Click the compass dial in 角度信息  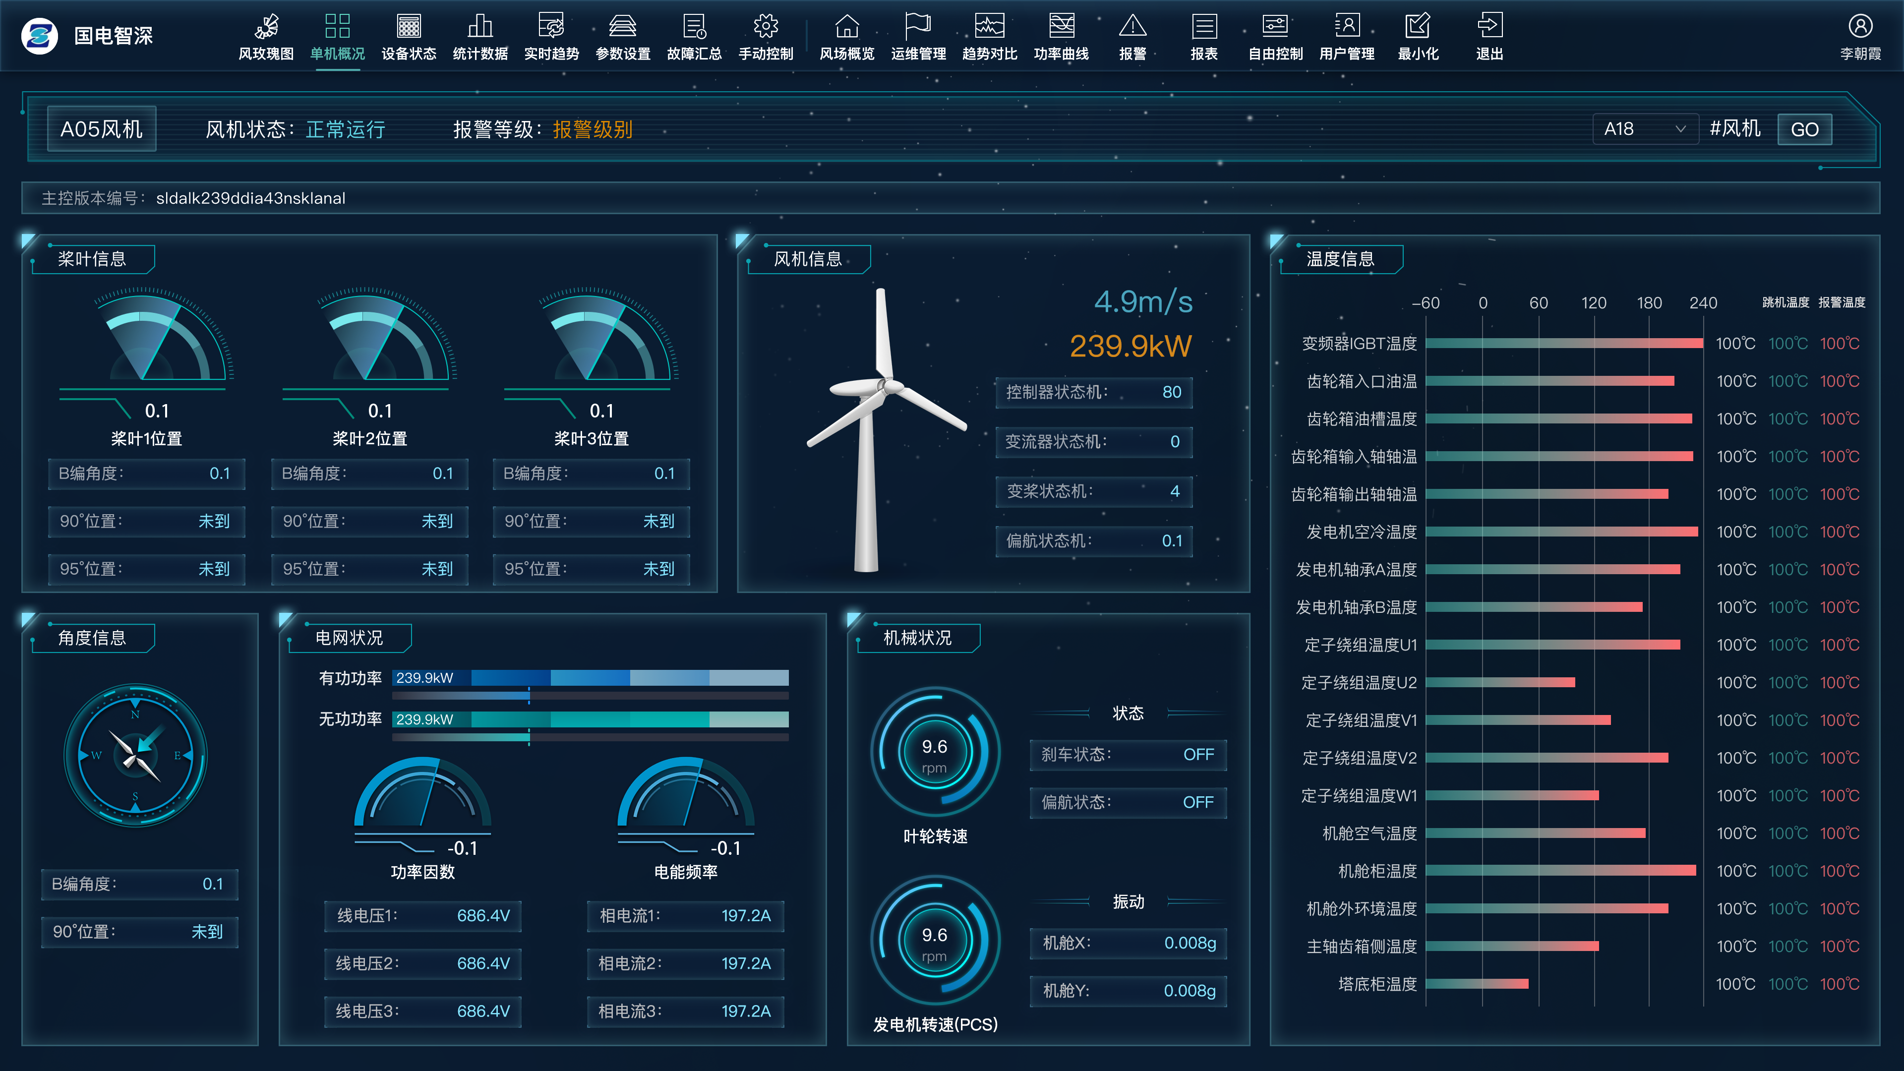(x=135, y=755)
